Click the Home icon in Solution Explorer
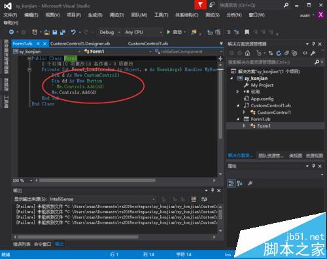Screen dimensions: 327x259 pos(247,53)
